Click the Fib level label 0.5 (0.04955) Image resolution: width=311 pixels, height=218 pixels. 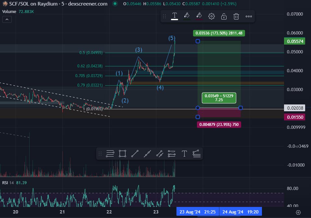pos(91,53)
